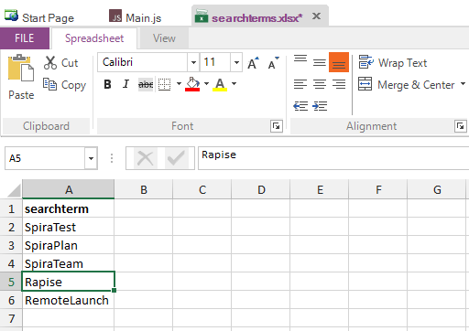This screenshot has height=331, width=469.
Task: Click the Copy button
Action: click(64, 85)
